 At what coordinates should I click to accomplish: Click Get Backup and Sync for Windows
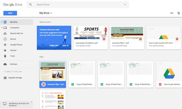point(19,104)
